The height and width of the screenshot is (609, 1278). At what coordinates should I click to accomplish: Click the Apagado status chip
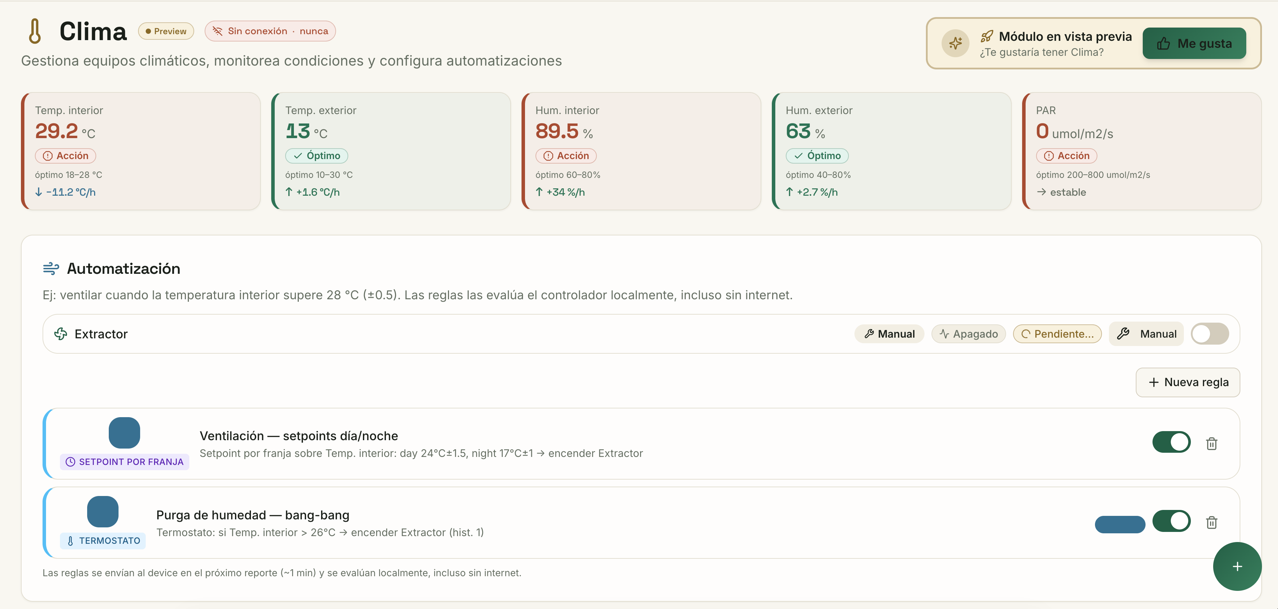point(968,333)
